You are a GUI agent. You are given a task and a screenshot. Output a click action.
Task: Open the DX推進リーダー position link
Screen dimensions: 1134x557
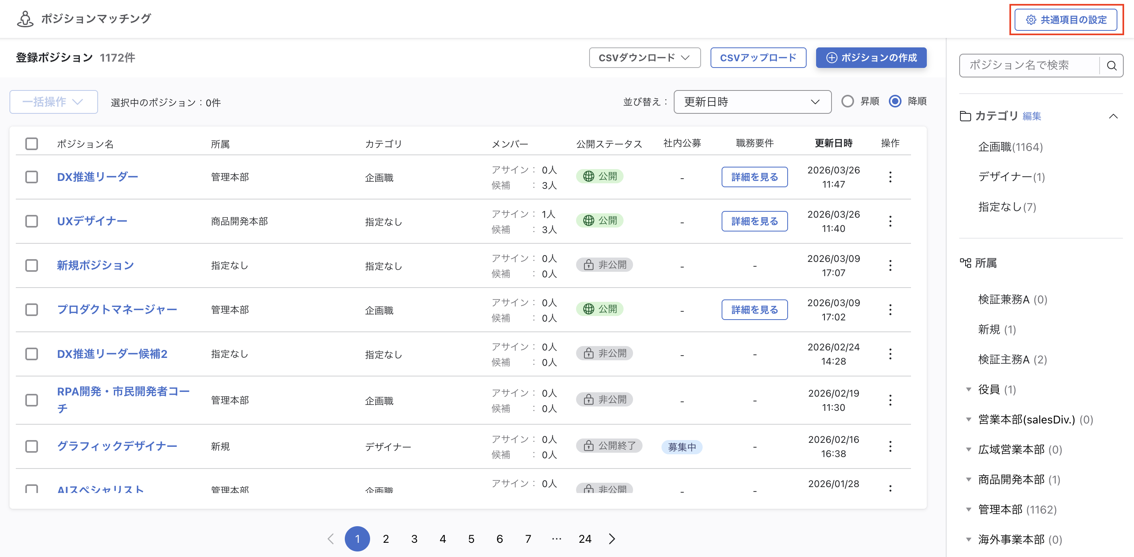[x=97, y=177]
